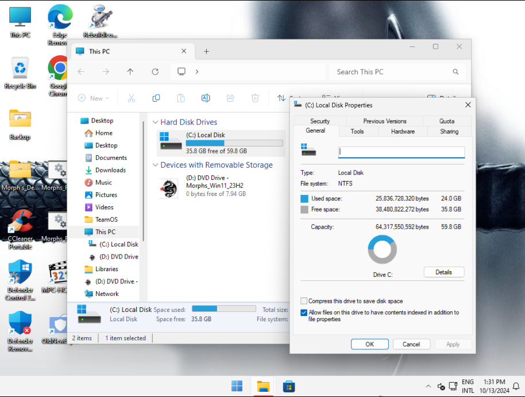This screenshot has width=525, height=397.
Task: Click OK in Properties dialog
Action: (370, 344)
